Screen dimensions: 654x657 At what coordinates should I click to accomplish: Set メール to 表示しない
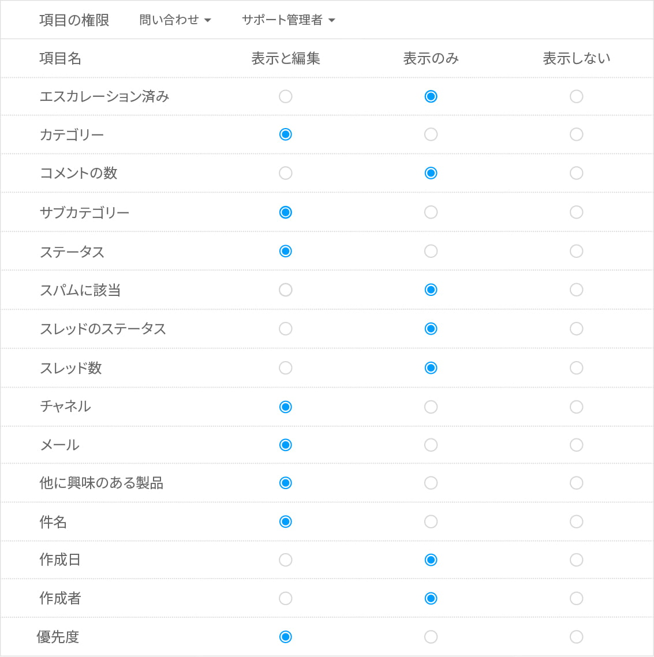click(576, 445)
